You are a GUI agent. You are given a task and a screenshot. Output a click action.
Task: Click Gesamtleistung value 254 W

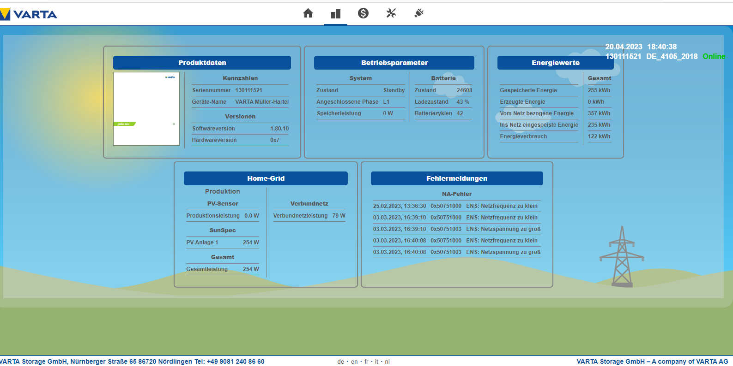tap(251, 269)
